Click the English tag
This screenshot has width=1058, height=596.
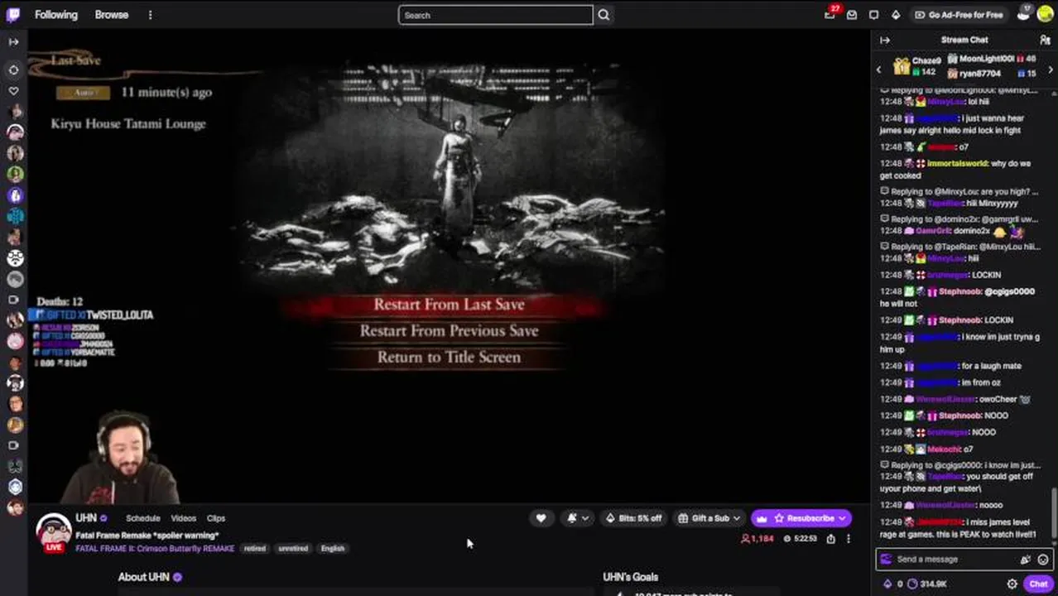point(333,548)
